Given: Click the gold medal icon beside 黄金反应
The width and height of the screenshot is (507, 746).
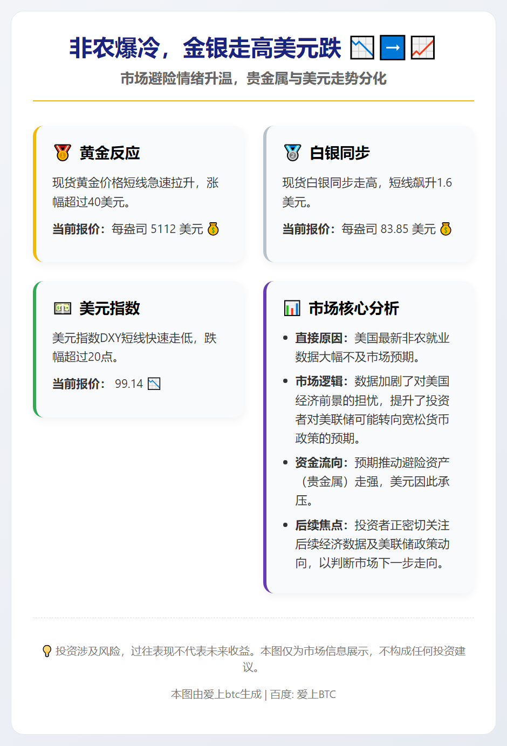Looking at the screenshot, I should [x=63, y=153].
